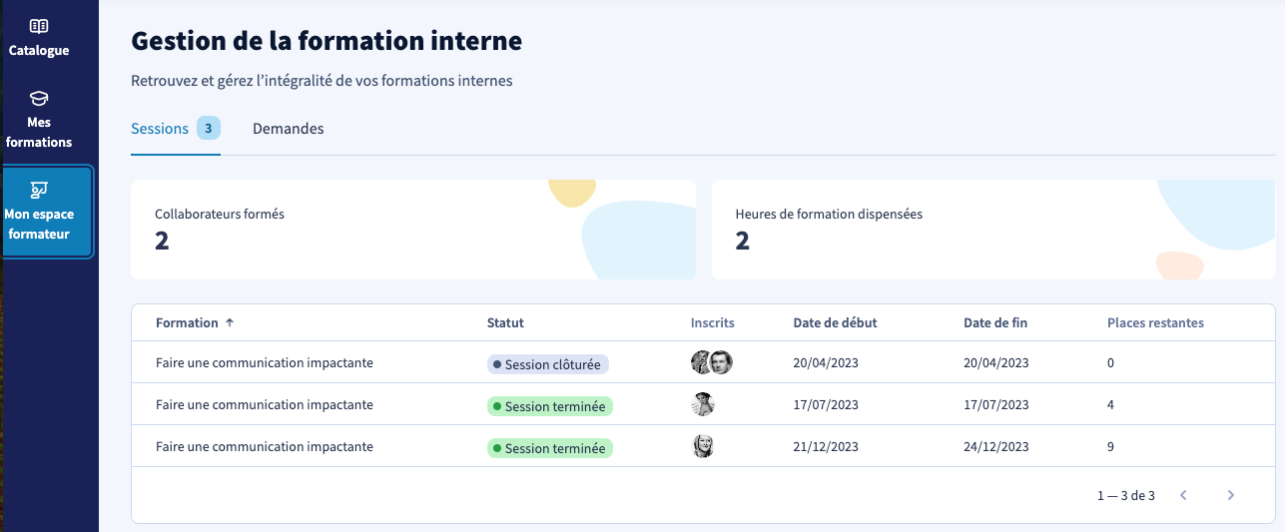Go to the previous page chevron

click(1183, 495)
